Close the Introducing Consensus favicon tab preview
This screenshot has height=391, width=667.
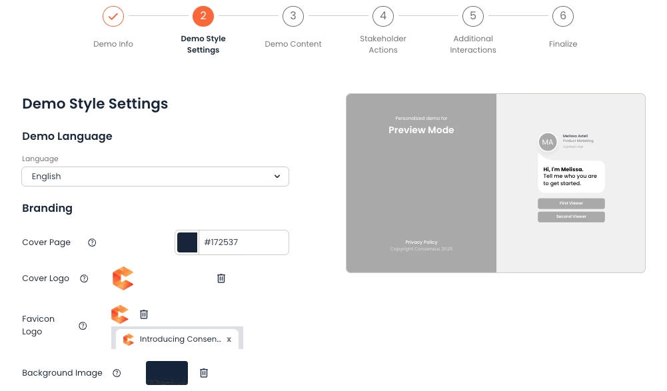tap(229, 340)
